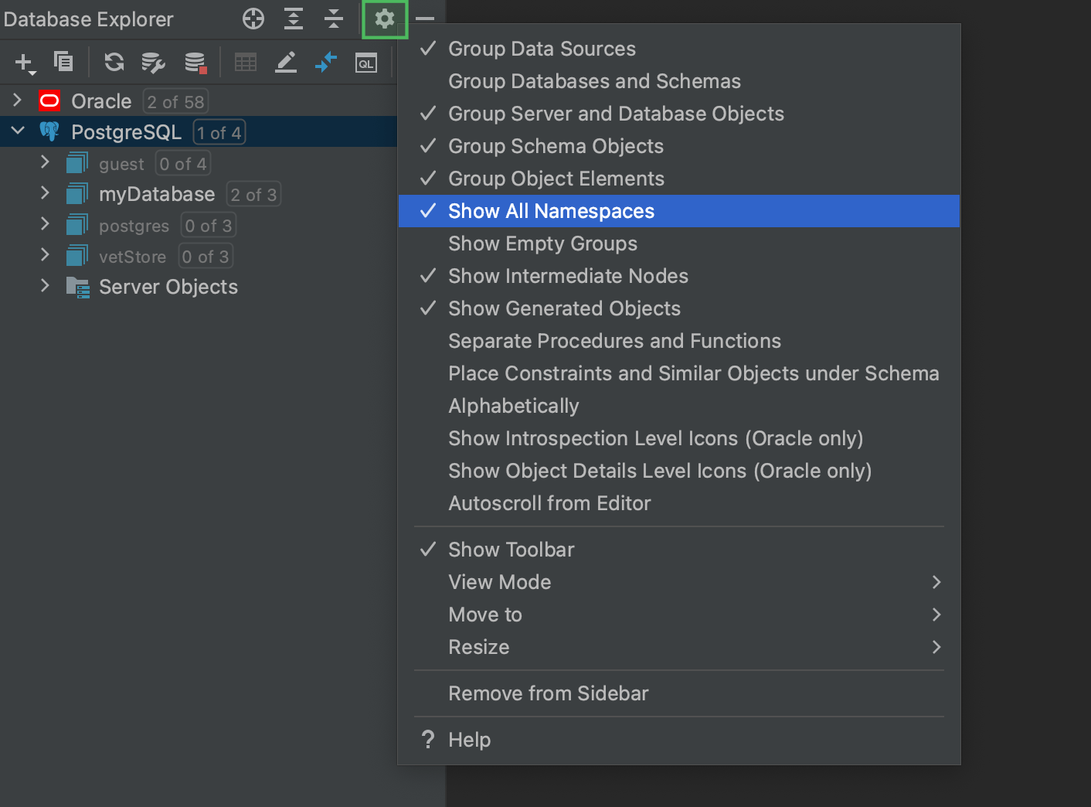Select the Synchronize/Refresh icon in the toolbar
The width and height of the screenshot is (1091, 807).
[x=114, y=62]
